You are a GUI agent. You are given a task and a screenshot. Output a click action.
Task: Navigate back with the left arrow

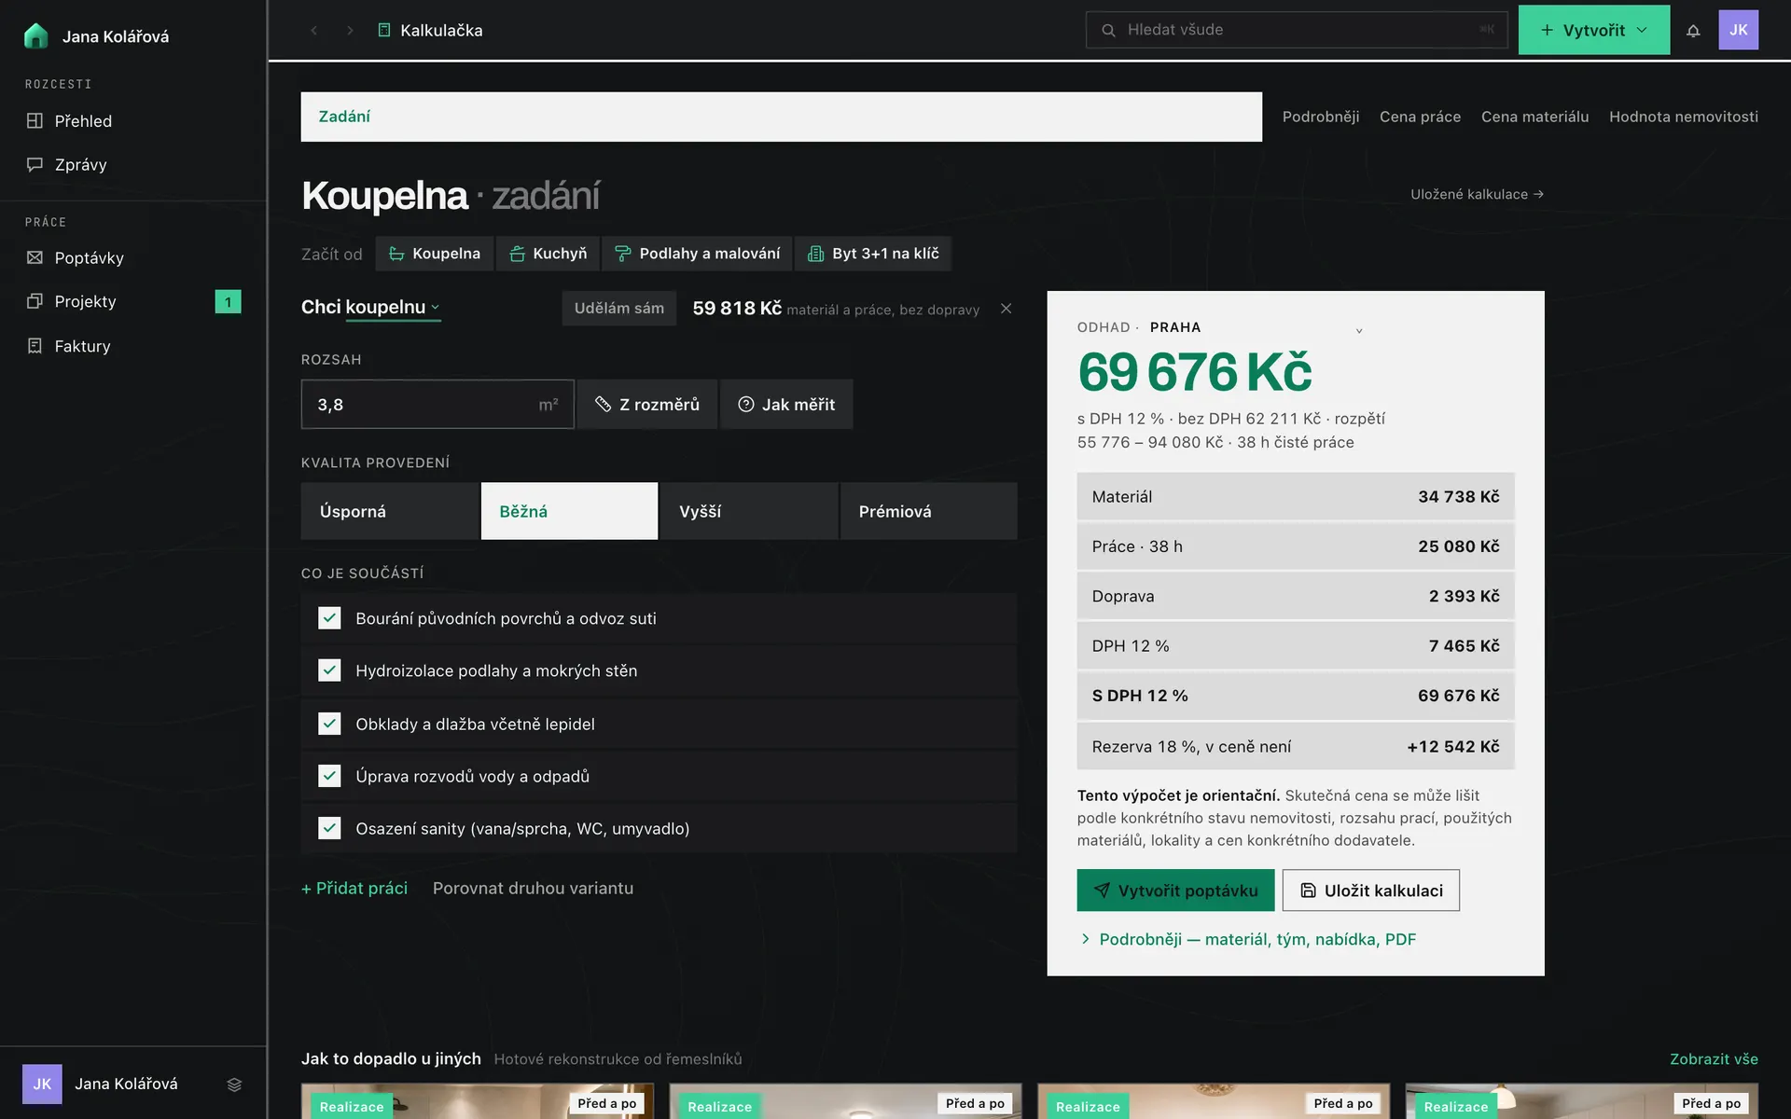pos(314,31)
